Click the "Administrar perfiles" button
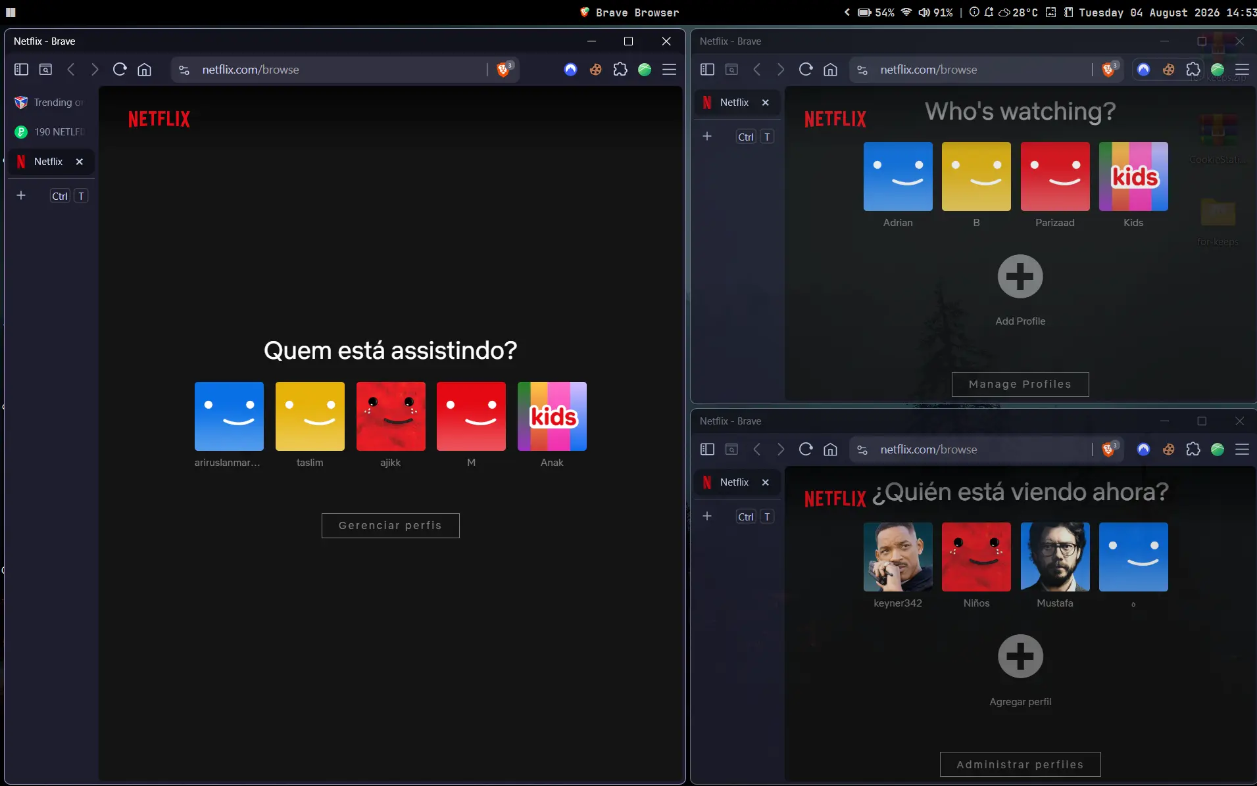The height and width of the screenshot is (786, 1257). [x=1020, y=764]
